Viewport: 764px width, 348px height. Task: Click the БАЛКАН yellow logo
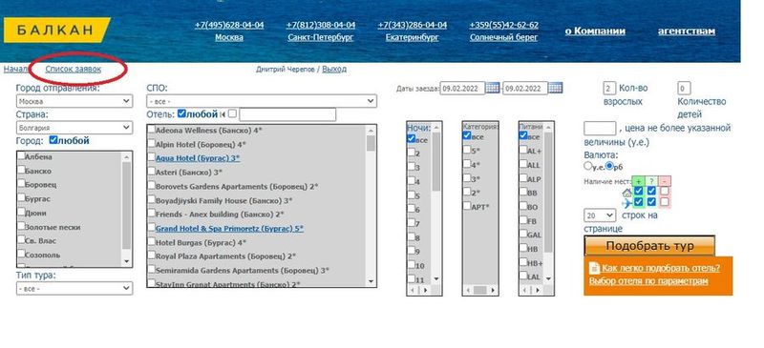tap(55, 31)
